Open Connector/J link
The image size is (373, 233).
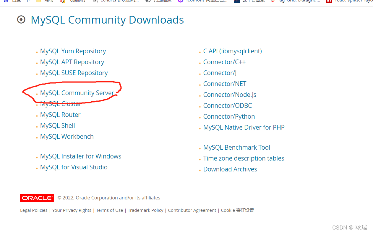tap(220, 73)
